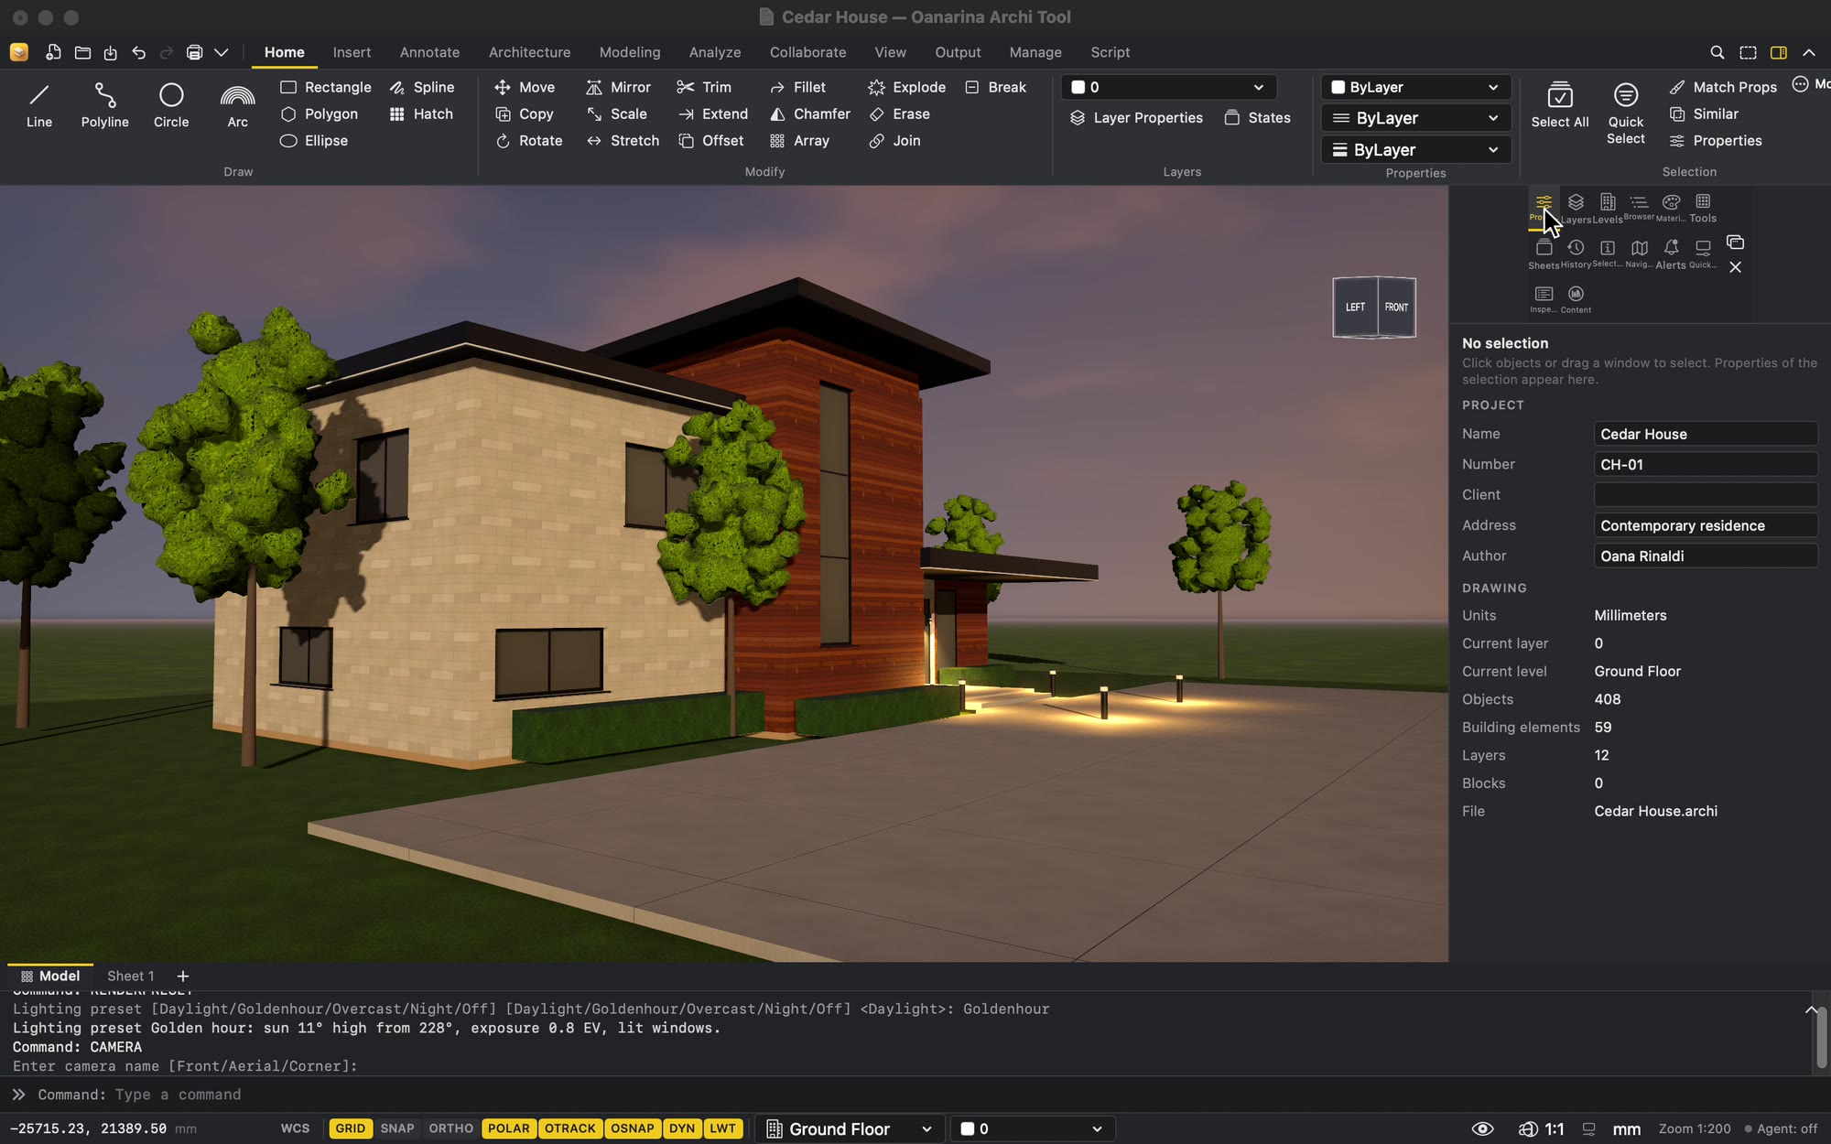This screenshot has width=1831, height=1144.
Task: Toggle the LWT lineweight display
Action: (722, 1128)
